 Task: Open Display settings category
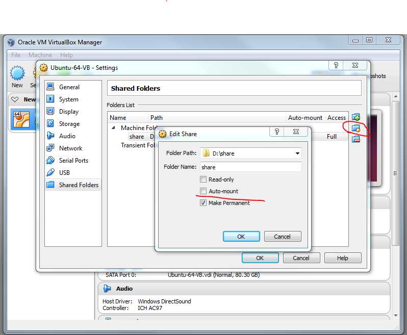click(73, 111)
